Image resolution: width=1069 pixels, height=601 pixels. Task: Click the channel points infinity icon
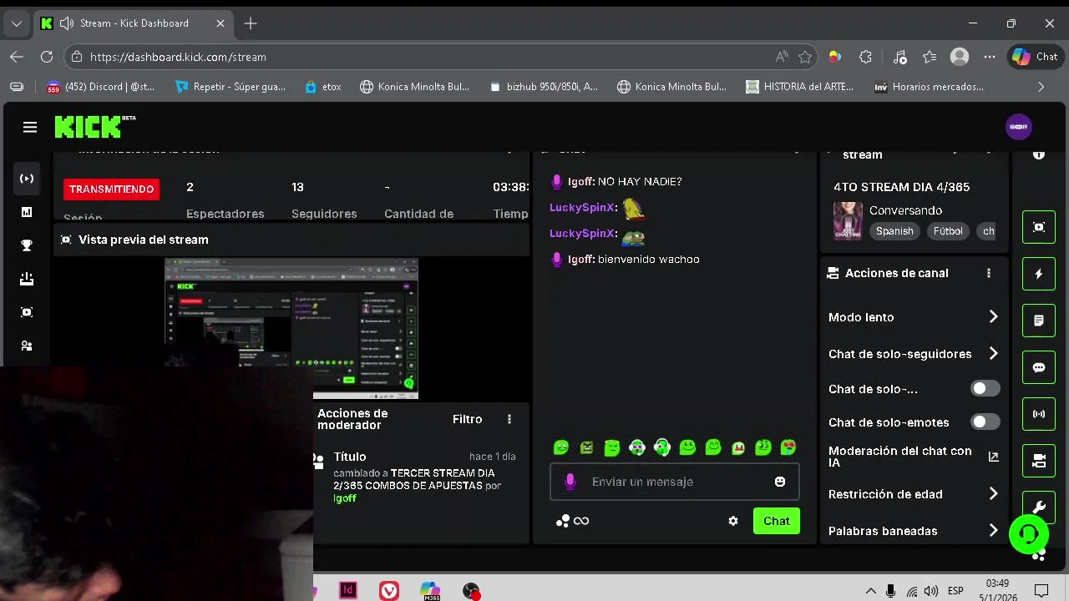coord(581,521)
